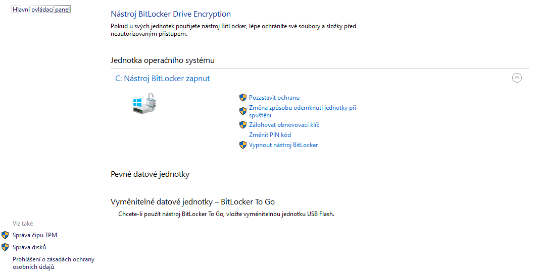The image size is (542, 279).
Task: Click Změnit PIN kód link
Action: point(270,134)
